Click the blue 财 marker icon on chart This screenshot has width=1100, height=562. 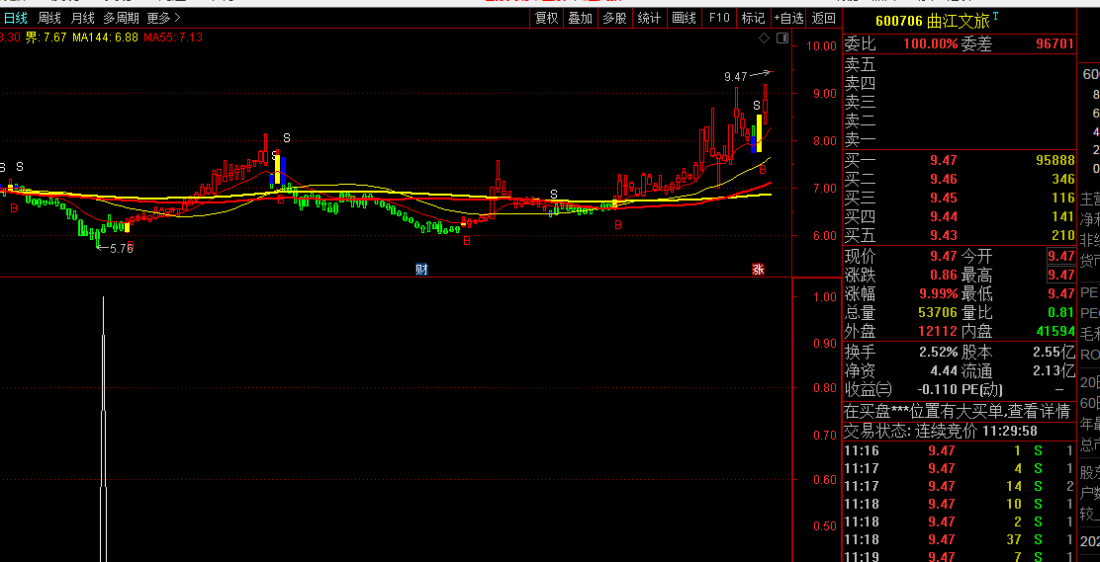(x=421, y=269)
